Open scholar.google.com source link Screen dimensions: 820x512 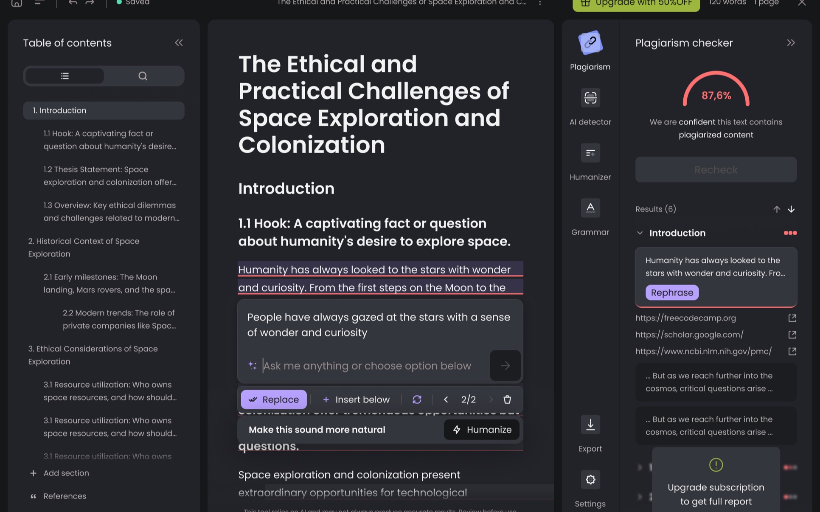click(689, 335)
